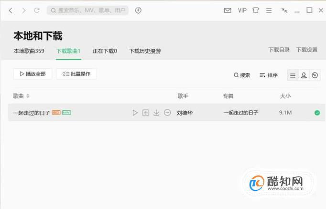This screenshot has height=209, width=326.
Task: Open 下载设置 link
Action: coord(307,50)
